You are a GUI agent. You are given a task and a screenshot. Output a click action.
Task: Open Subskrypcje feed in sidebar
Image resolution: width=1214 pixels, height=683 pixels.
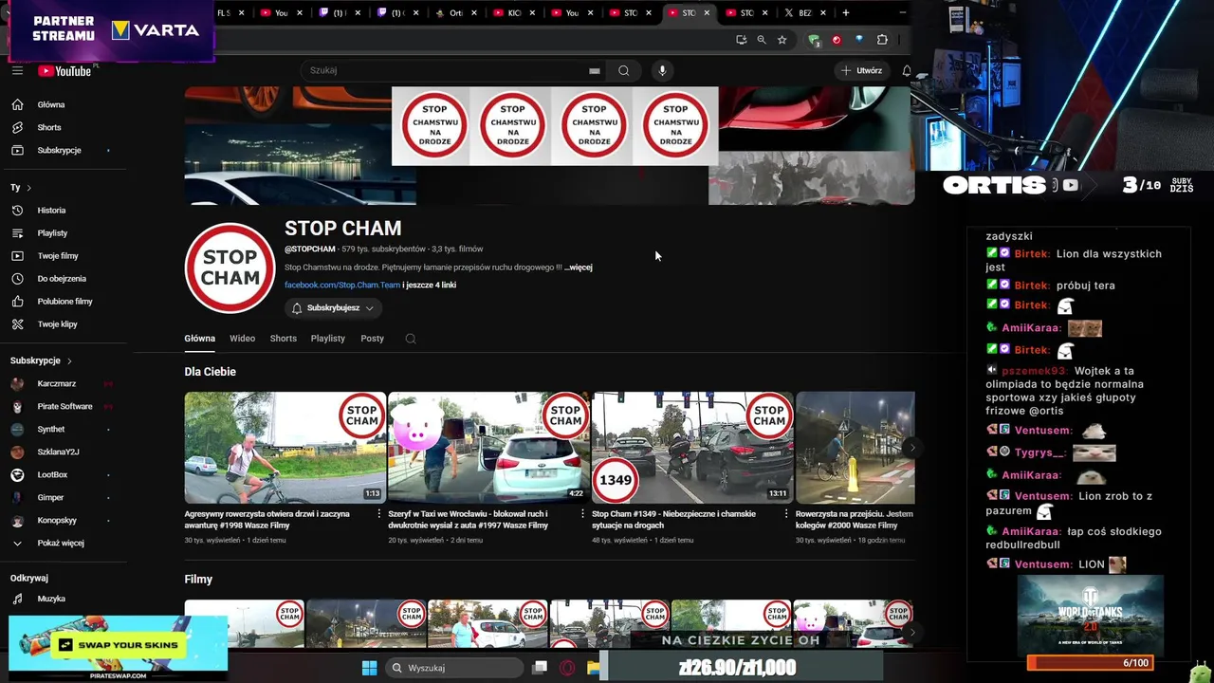coord(59,150)
